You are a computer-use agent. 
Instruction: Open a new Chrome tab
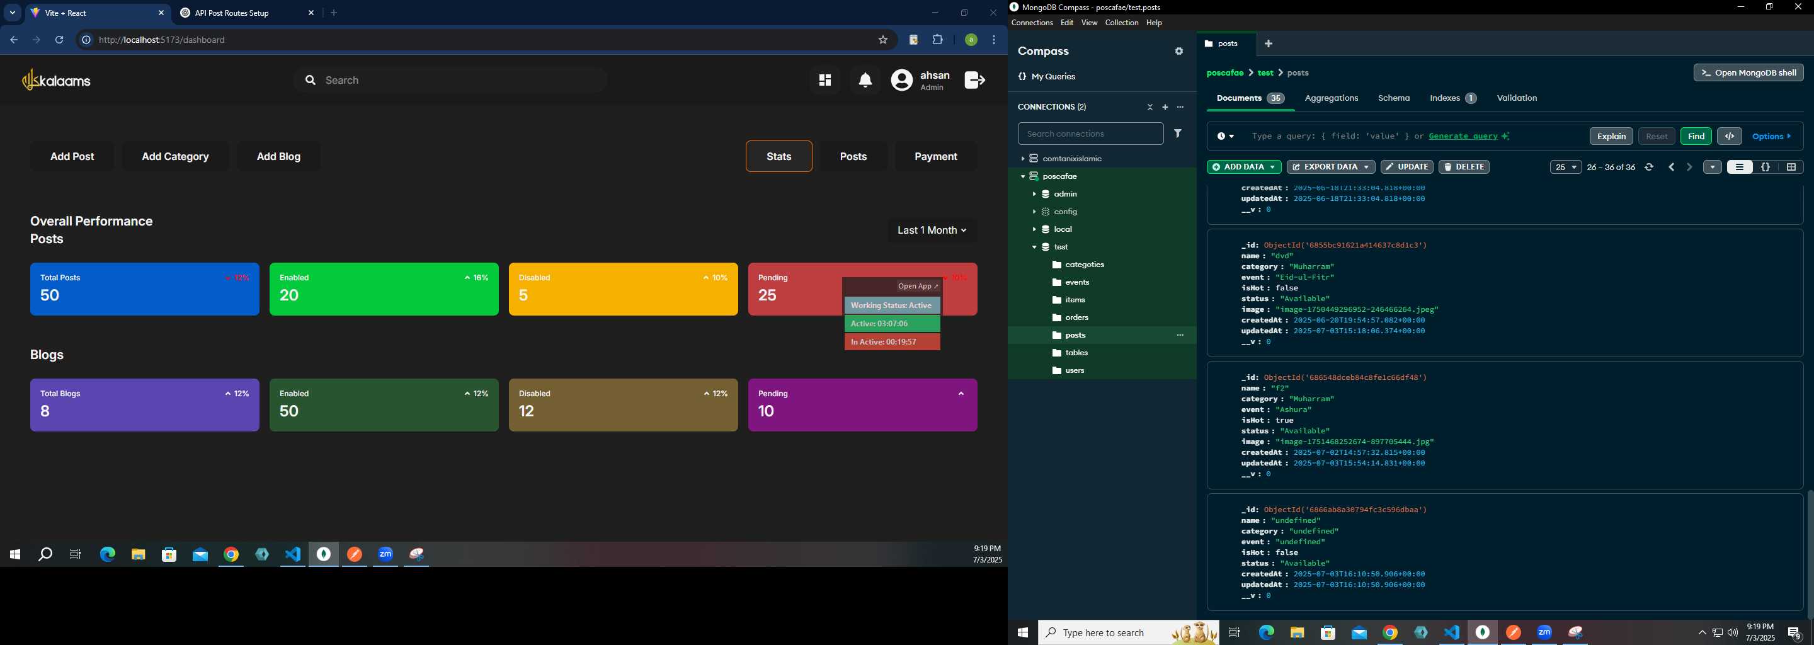tap(334, 13)
